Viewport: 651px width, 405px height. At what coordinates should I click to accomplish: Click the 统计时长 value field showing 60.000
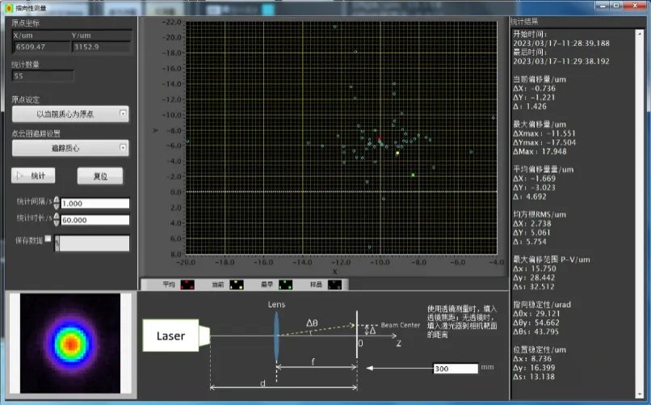(x=95, y=220)
